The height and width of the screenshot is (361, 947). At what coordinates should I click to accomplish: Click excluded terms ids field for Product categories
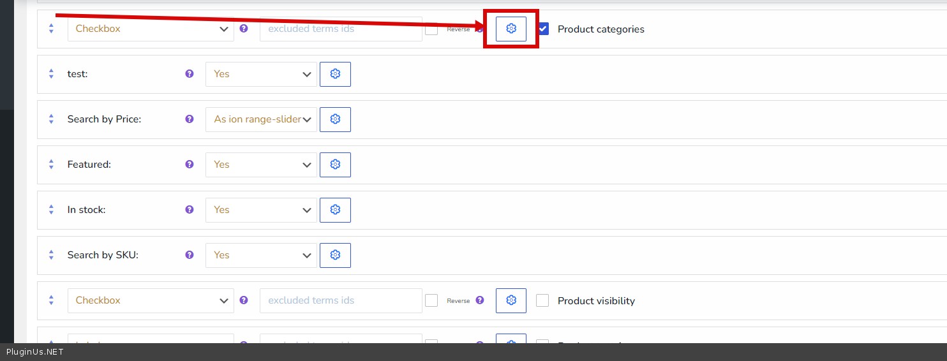pyautogui.click(x=341, y=29)
